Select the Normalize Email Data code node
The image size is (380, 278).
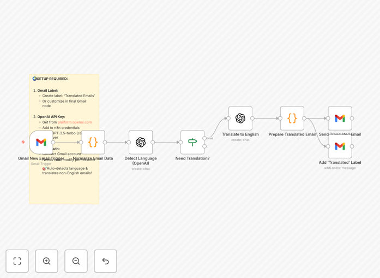93,142
